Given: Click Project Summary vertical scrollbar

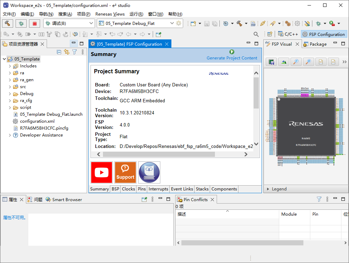Looking at the screenshot, I should [256, 93].
